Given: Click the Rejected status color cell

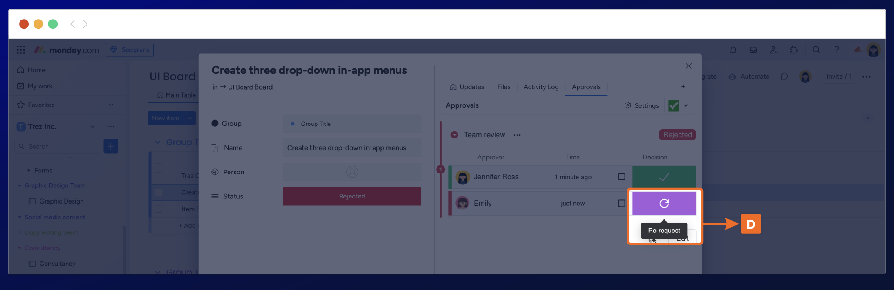Looking at the screenshot, I should click(x=352, y=197).
